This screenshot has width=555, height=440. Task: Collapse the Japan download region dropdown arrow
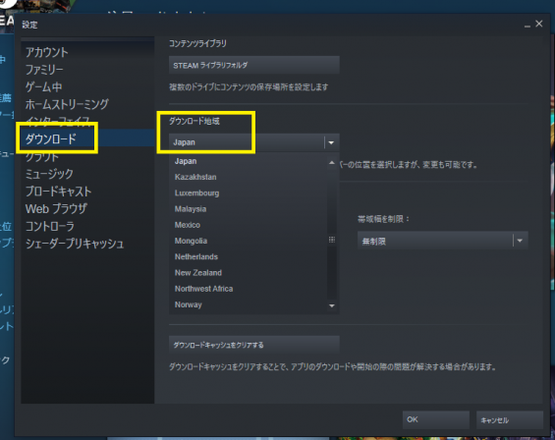[331, 142]
